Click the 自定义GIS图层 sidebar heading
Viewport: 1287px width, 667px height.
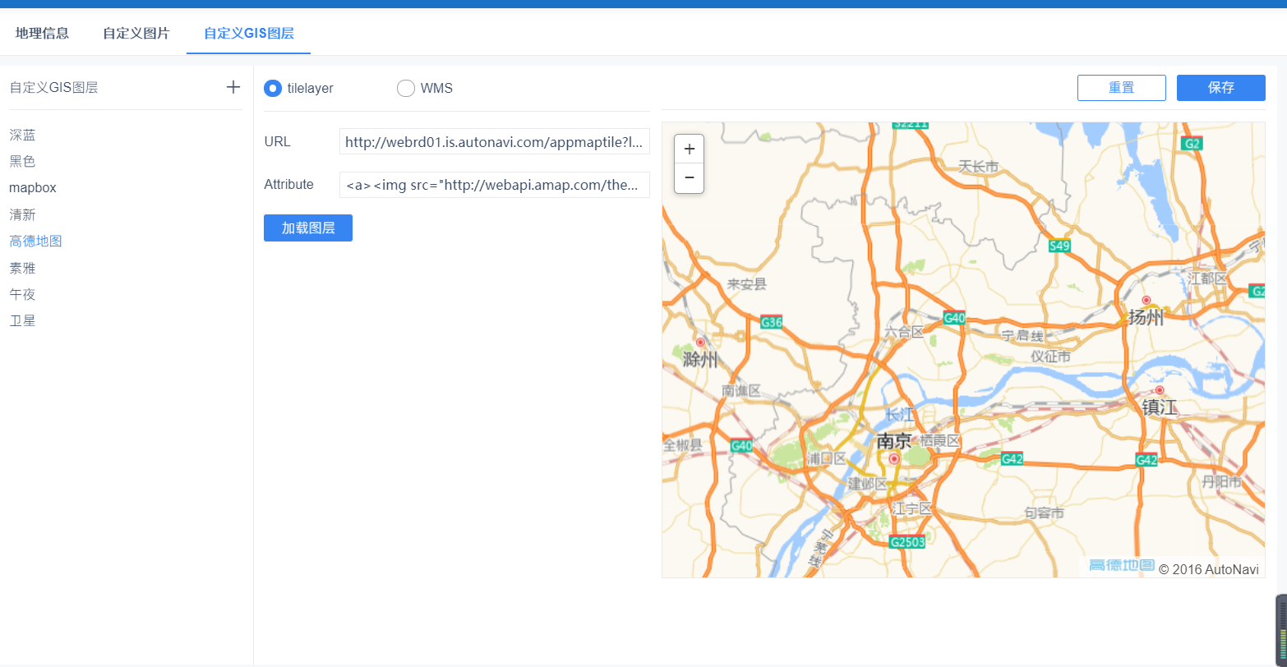[54, 88]
